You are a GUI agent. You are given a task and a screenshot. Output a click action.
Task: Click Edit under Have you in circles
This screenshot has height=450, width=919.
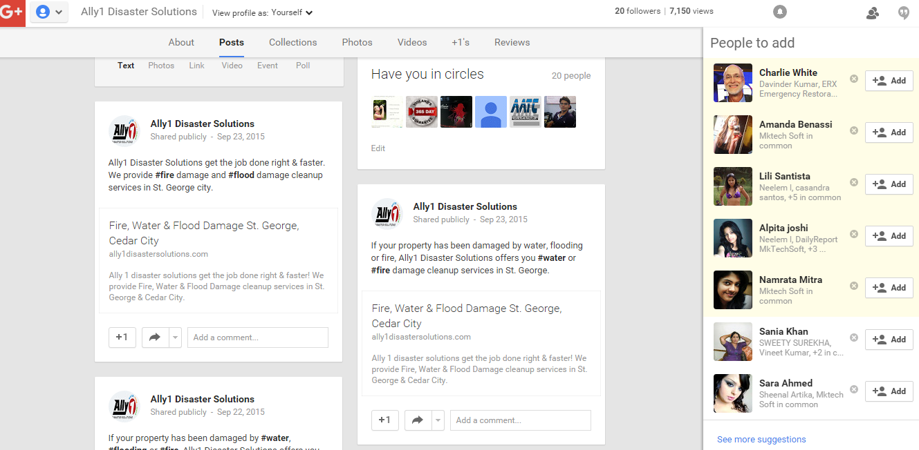378,148
